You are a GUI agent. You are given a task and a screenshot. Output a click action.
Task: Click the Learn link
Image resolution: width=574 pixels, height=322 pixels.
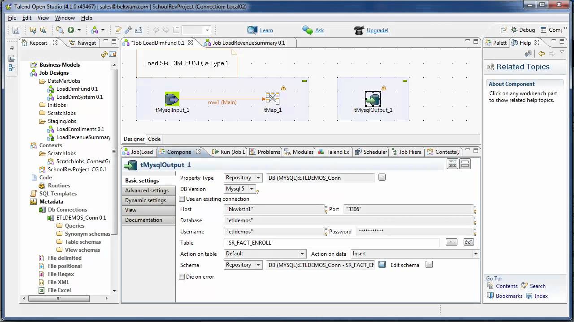(x=266, y=30)
